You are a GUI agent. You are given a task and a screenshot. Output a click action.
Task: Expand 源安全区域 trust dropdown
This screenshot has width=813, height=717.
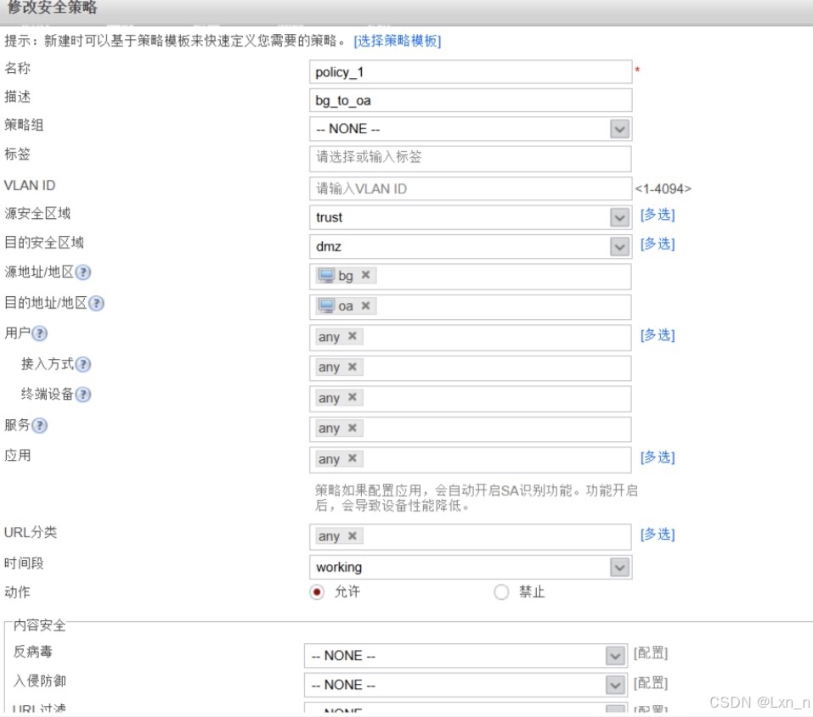point(619,217)
